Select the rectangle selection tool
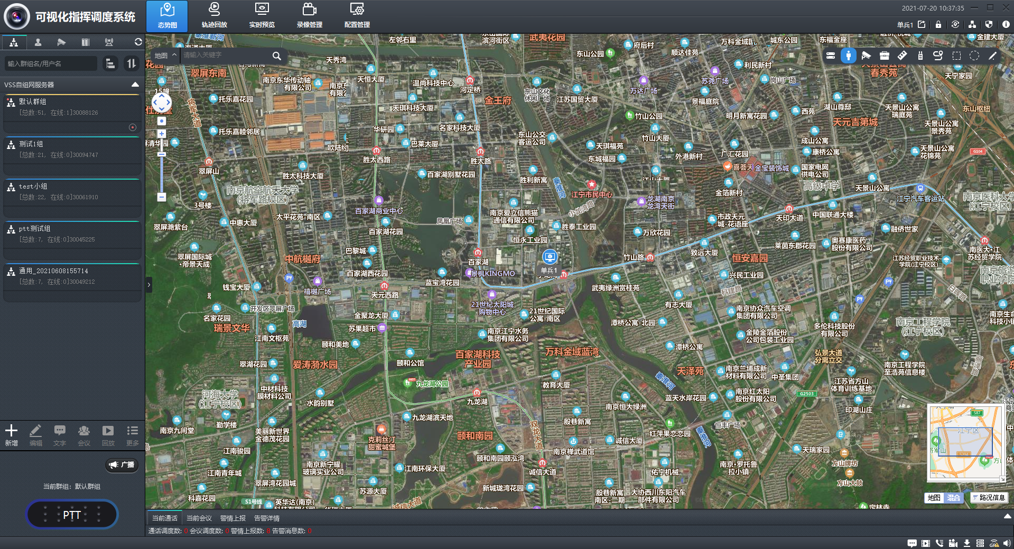Screen dimensions: 1014x549 tap(956, 55)
